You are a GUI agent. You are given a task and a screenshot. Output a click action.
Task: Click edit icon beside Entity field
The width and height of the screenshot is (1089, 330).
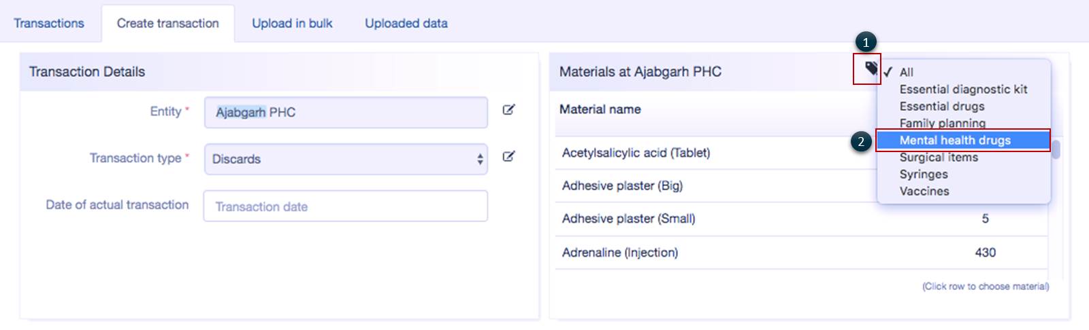click(508, 110)
